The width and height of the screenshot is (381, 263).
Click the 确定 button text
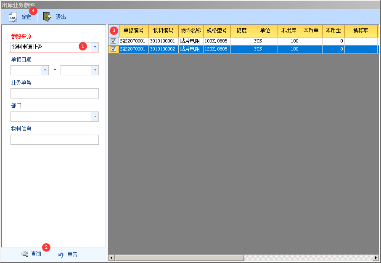26,17
